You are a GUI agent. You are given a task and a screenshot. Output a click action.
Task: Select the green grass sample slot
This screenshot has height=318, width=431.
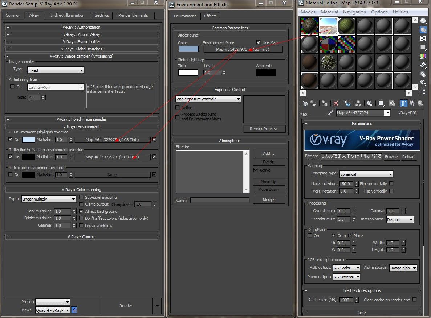coord(347,26)
